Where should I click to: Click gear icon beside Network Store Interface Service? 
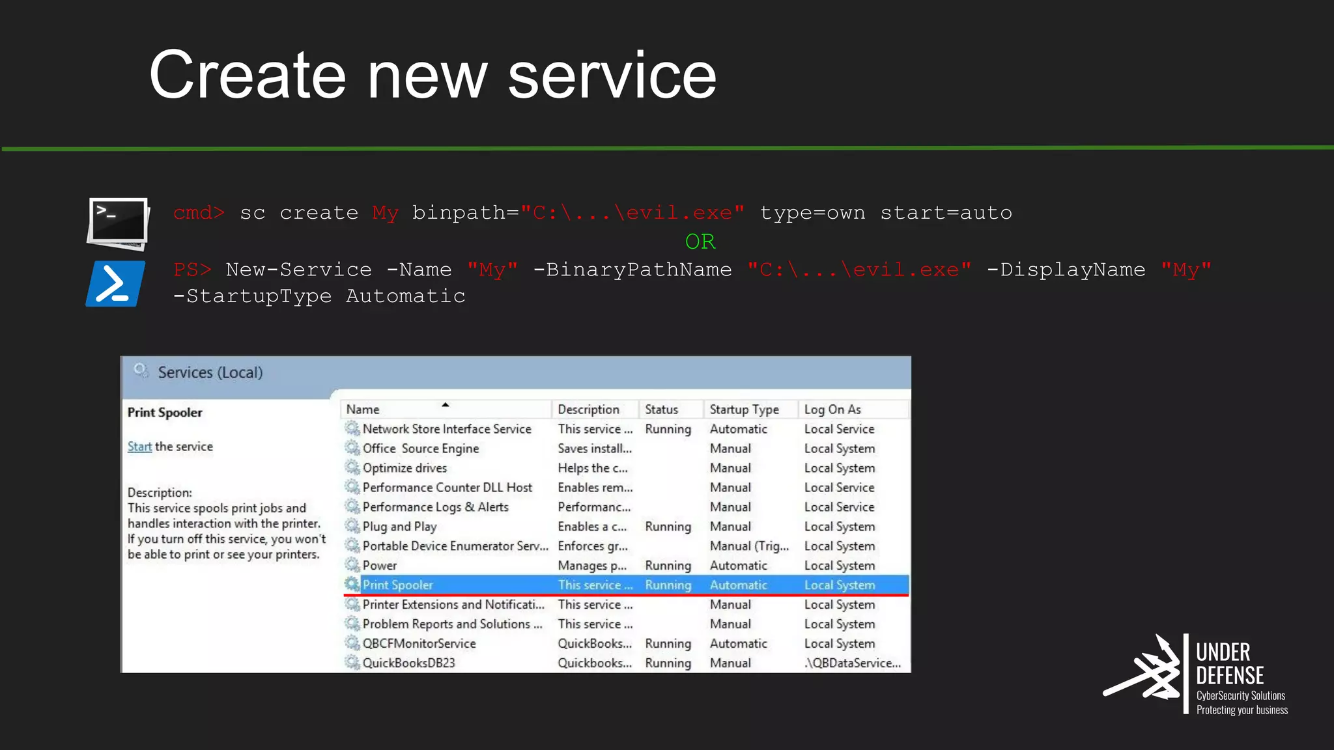[x=352, y=428]
